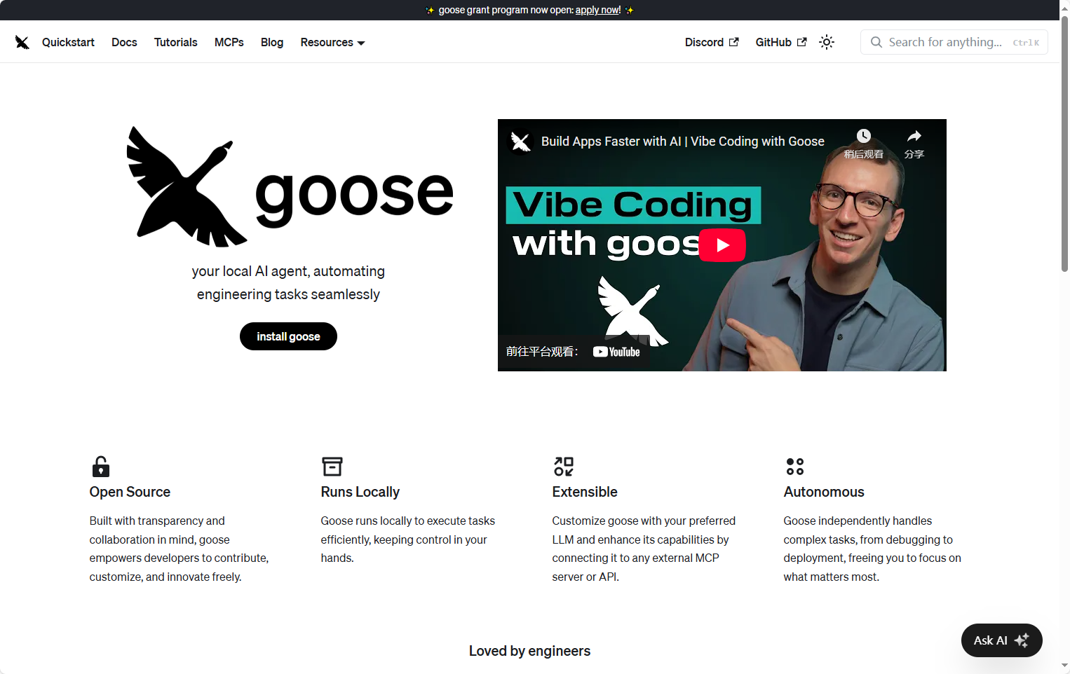This screenshot has width=1070, height=674.
Task: Click the Open Source unlock icon
Action: [x=101, y=467]
